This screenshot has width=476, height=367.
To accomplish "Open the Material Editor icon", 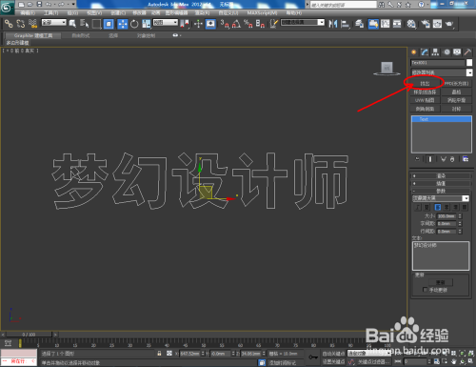I will 411,24.
